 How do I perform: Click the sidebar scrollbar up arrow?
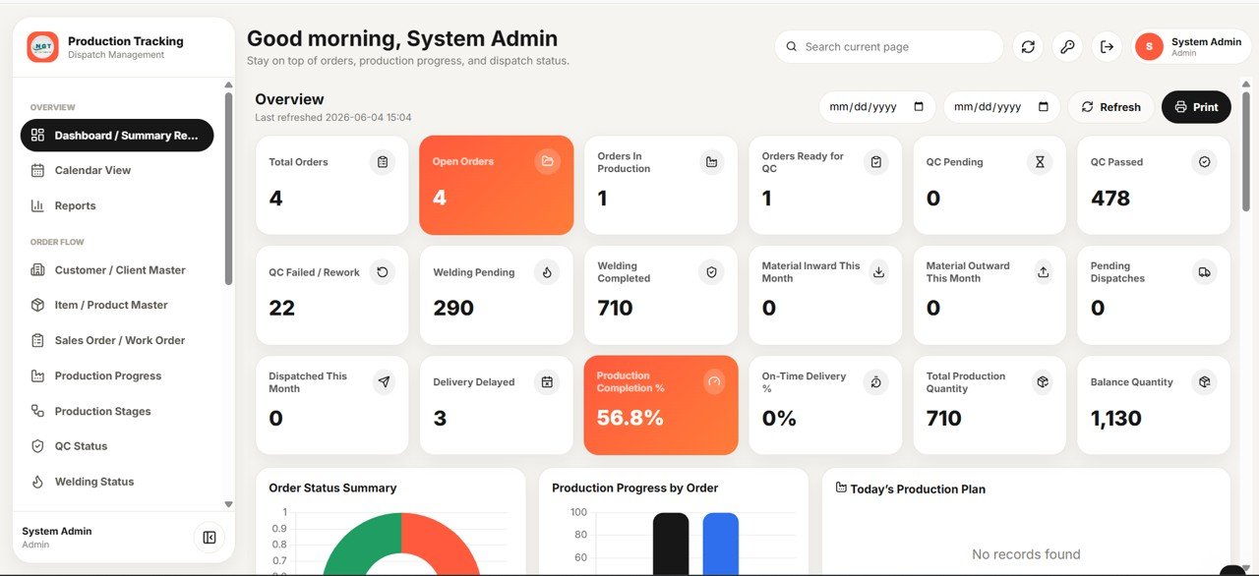point(228,86)
